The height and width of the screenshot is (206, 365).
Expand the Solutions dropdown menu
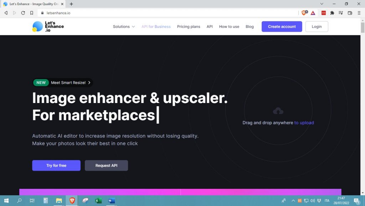click(124, 27)
